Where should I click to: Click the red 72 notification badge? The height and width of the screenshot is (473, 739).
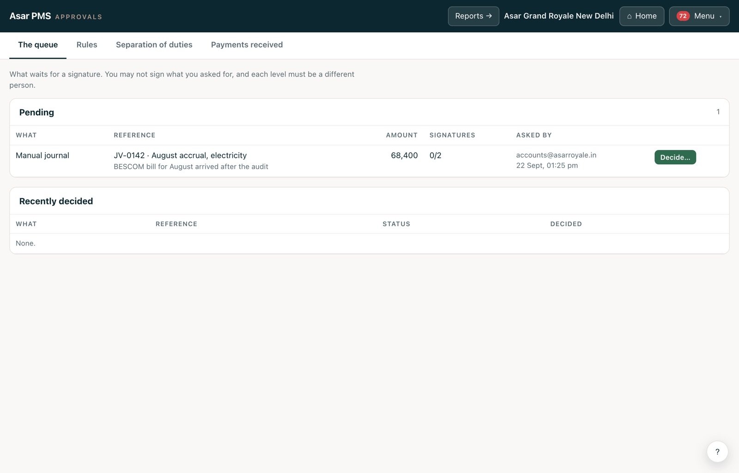pyautogui.click(x=683, y=16)
